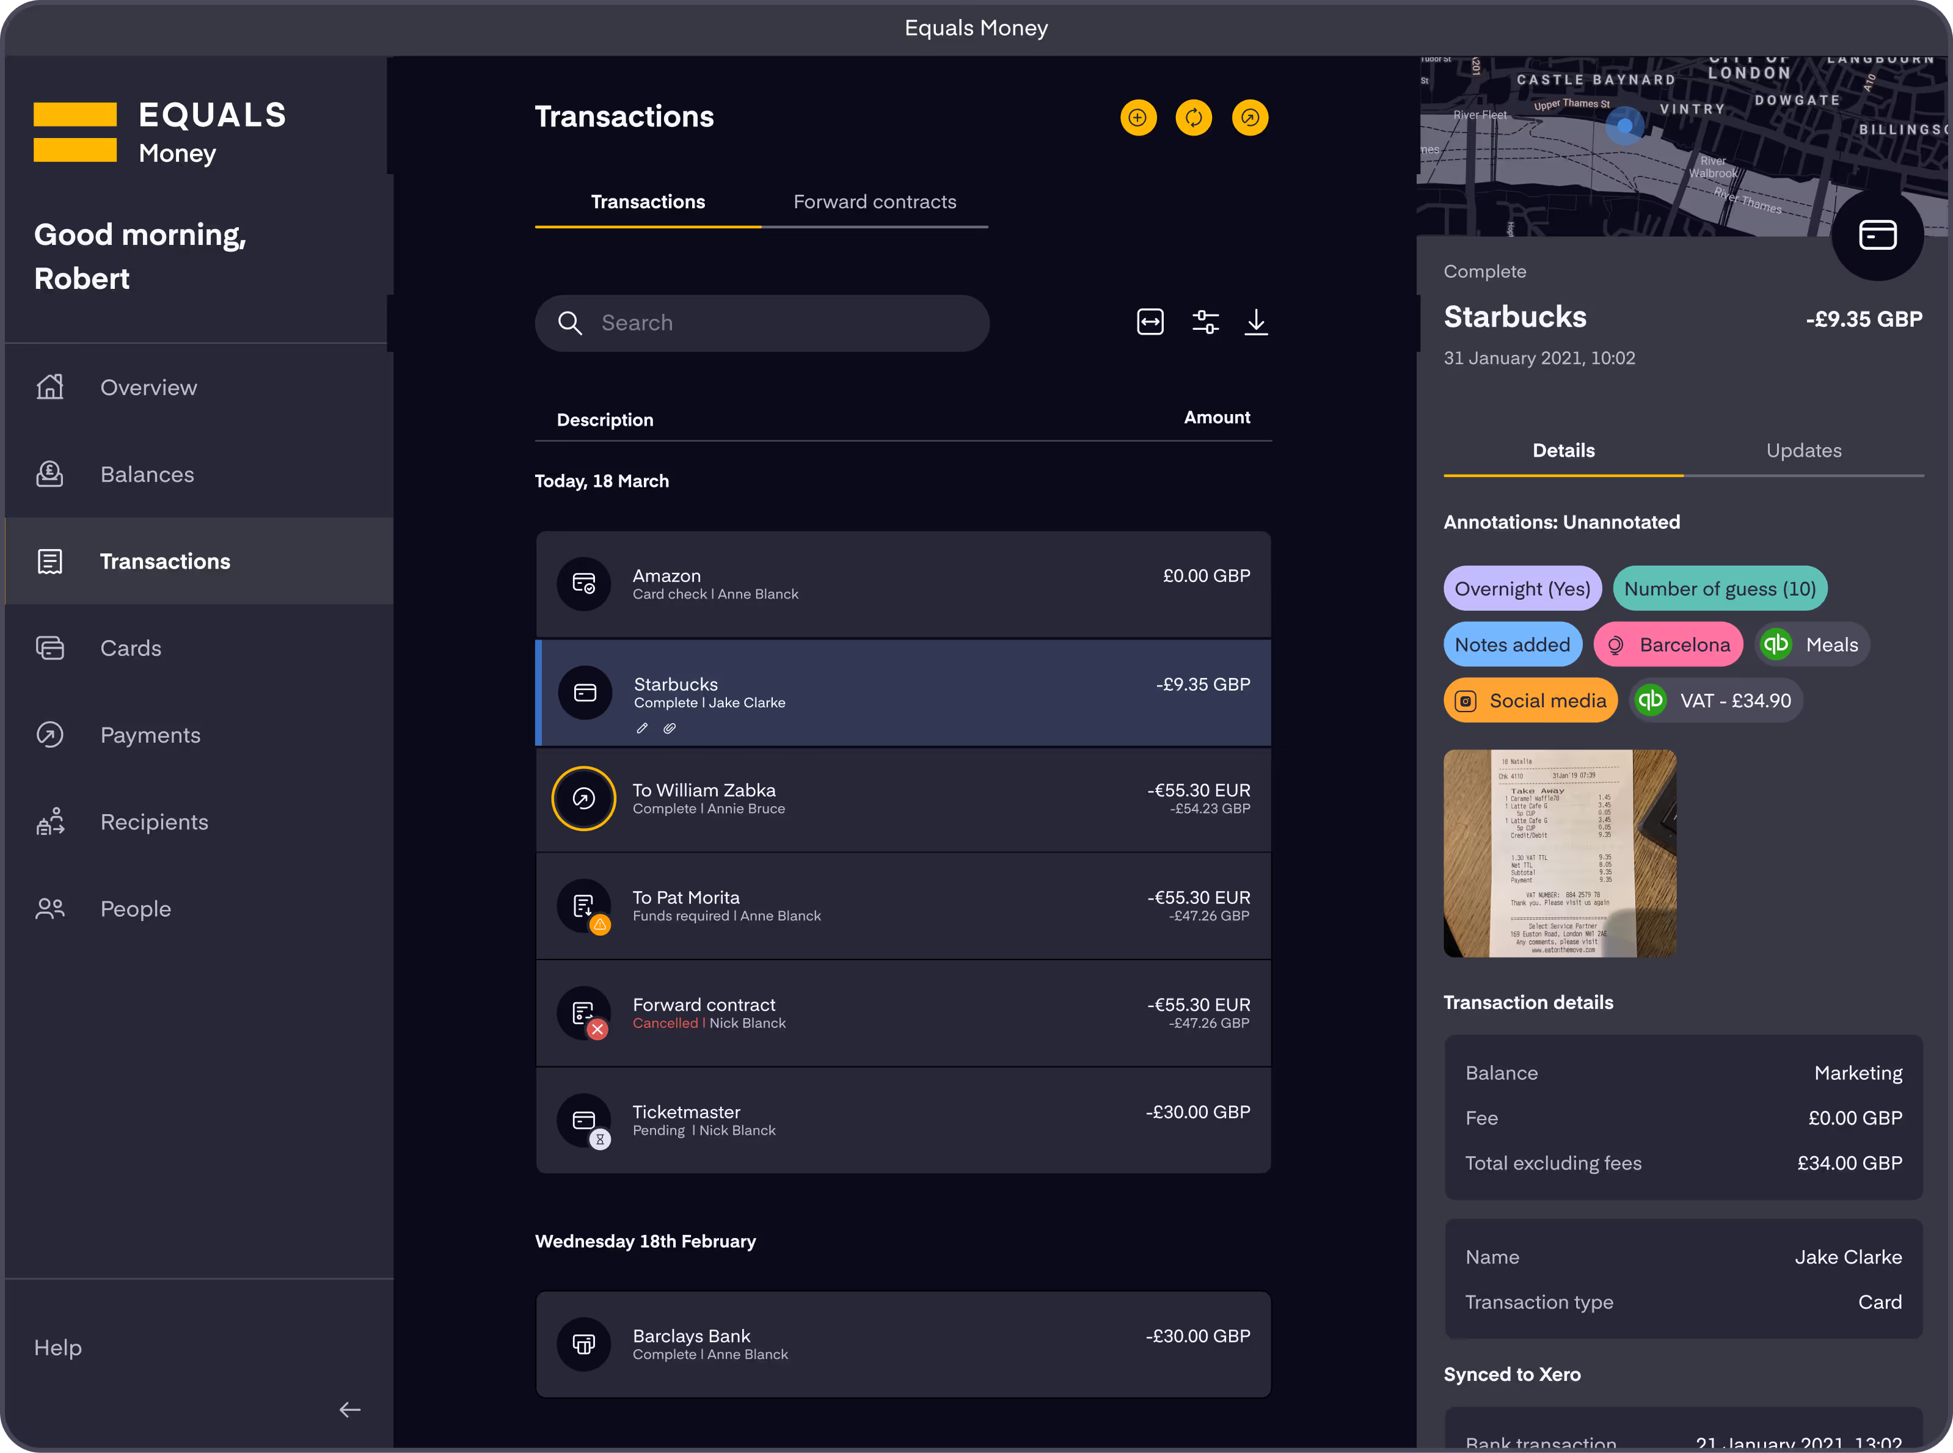Click the yellow exchange/refresh circle button

pyautogui.click(x=1194, y=118)
